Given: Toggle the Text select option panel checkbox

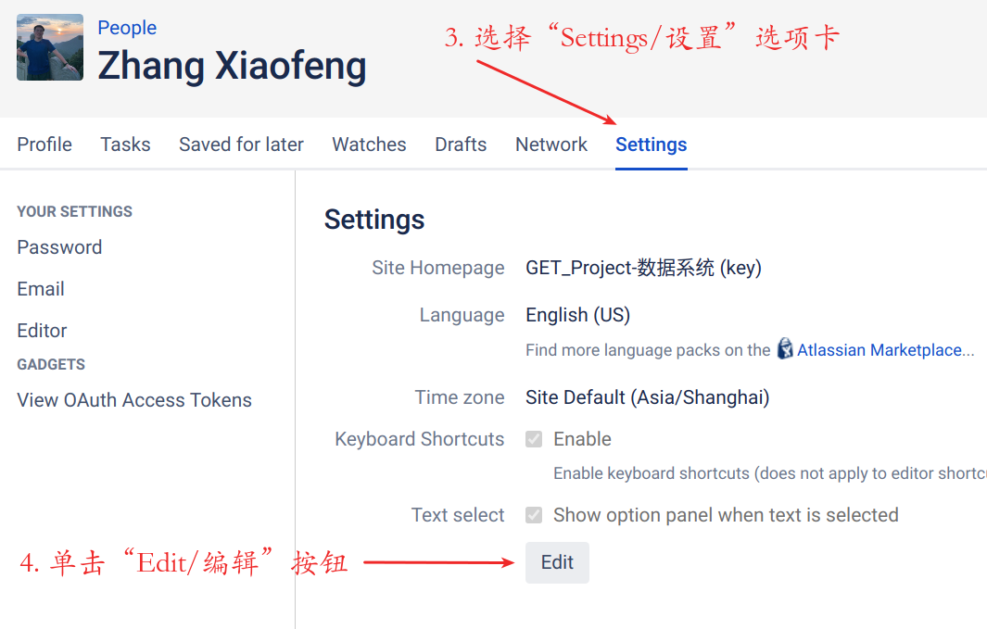Looking at the screenshot, I should tap(534, 515).
